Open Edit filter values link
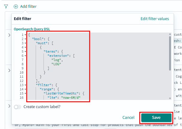The image size is (182, 129). [x=155, y=19]
